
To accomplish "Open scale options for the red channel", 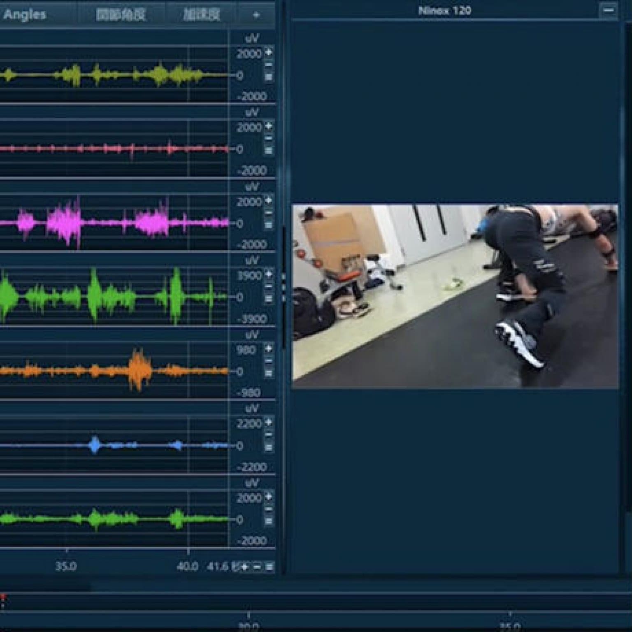I will coord(269,151).
